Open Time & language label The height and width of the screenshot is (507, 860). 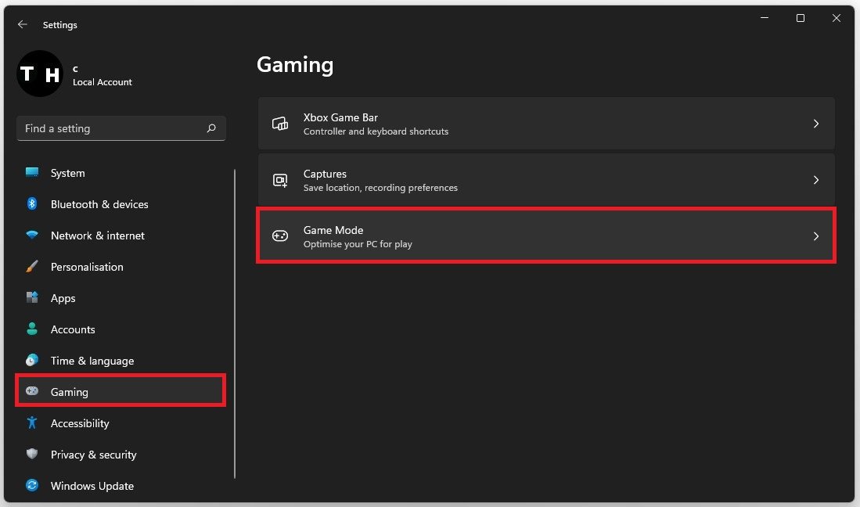(92, 361)
